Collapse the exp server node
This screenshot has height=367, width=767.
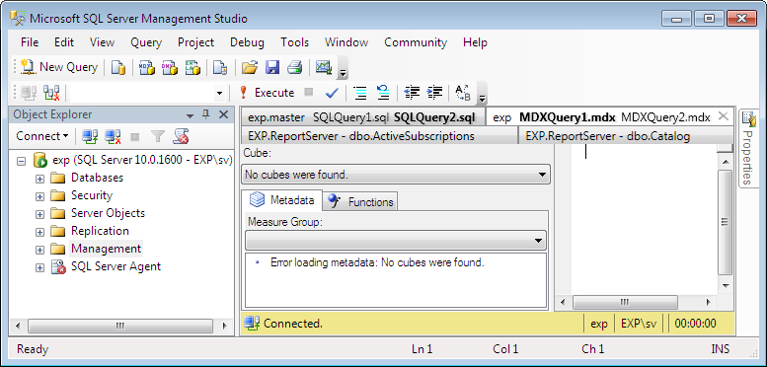21,160
